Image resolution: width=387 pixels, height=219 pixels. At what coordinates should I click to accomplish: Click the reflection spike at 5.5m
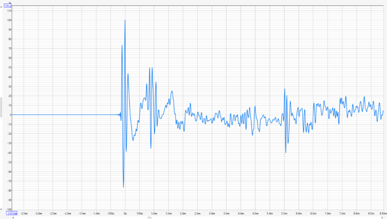coord(284,89)
